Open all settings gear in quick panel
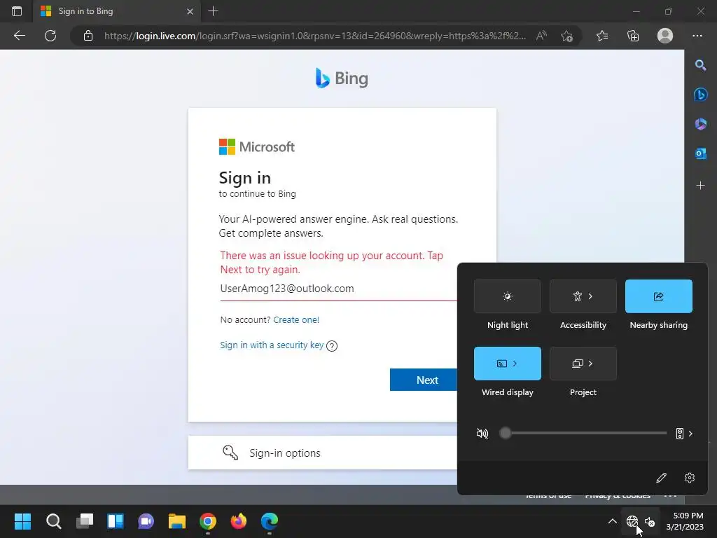 coord(690,478)
